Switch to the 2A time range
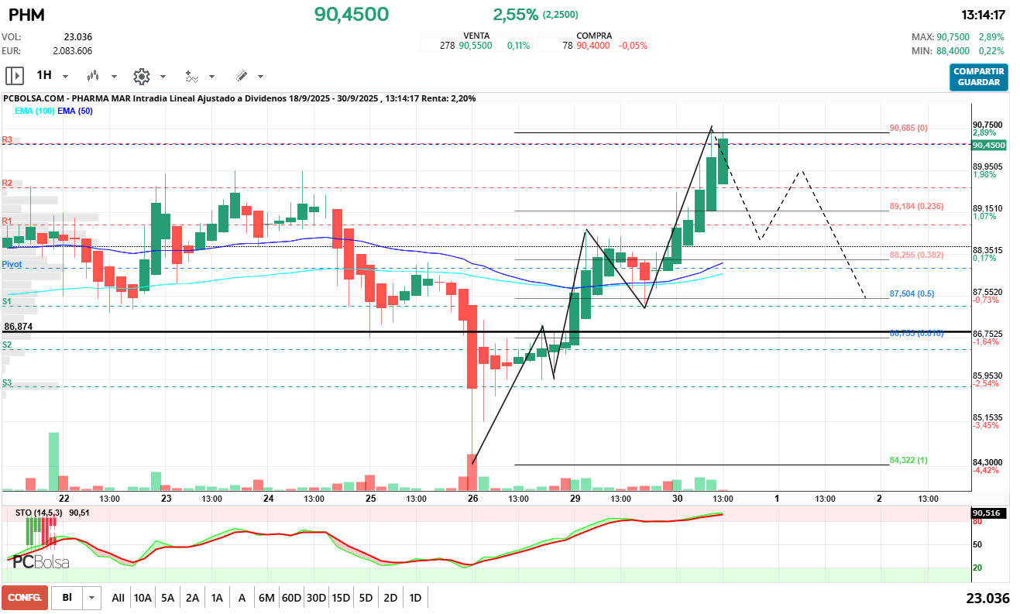 193,598
